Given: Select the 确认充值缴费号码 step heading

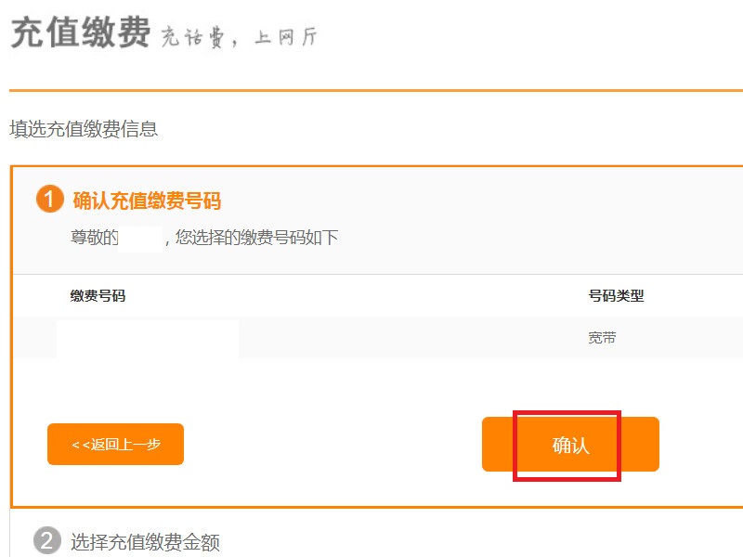Looking at the screenshot, I should tap(147, 201).
